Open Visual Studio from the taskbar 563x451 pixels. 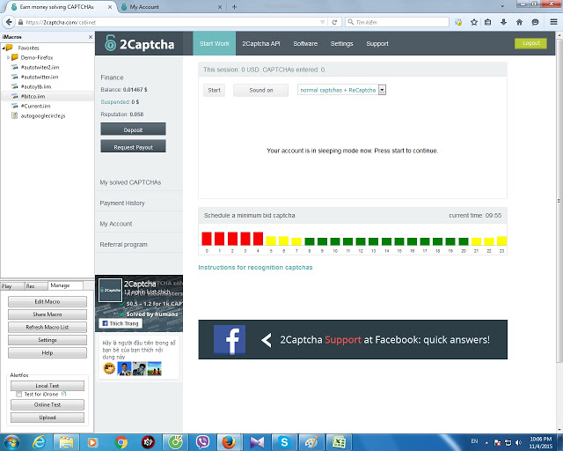click(x=257, y=442)
